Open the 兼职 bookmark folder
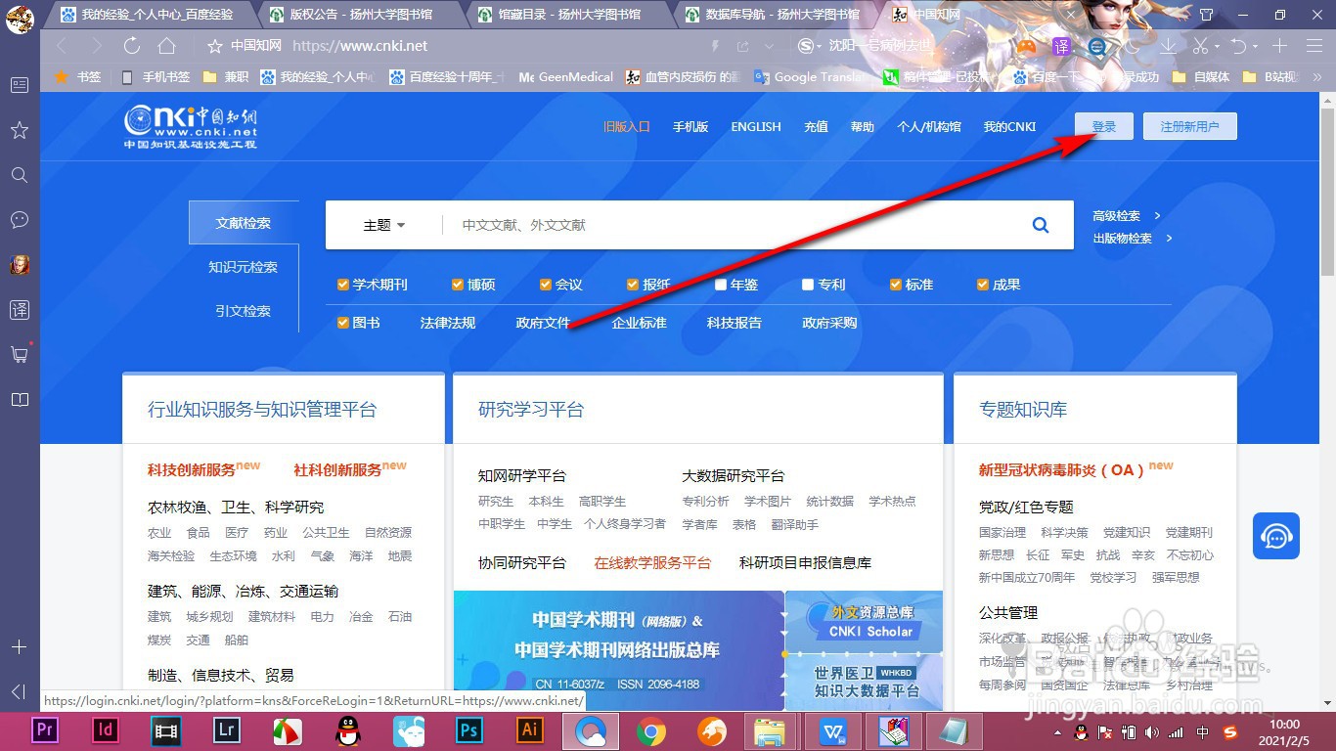 (225, 76)
